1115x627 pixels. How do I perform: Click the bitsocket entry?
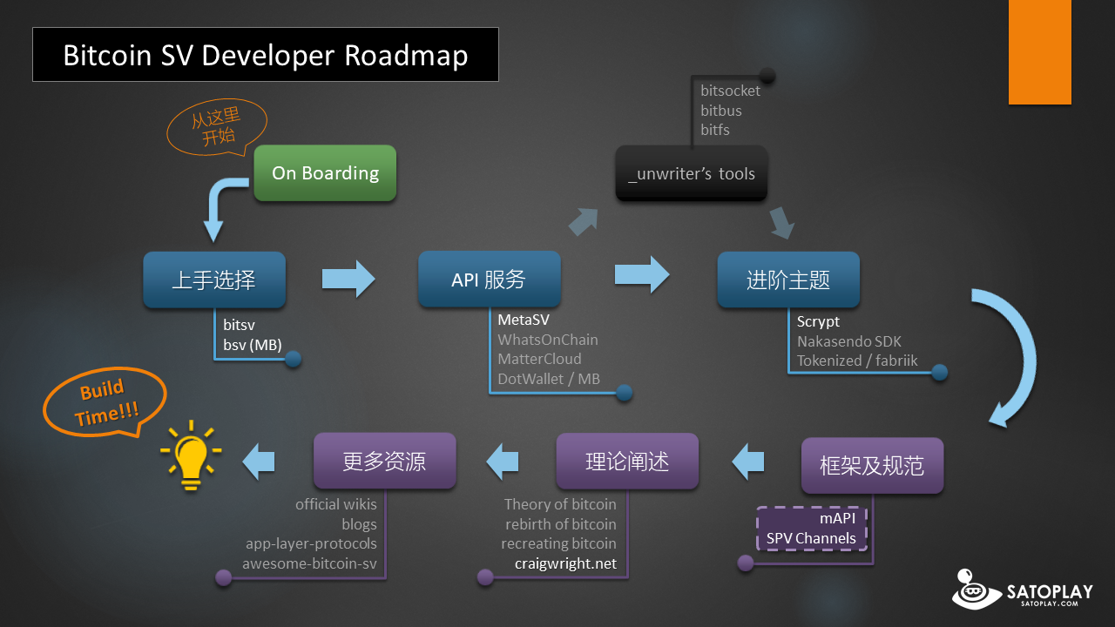point(730,91)
